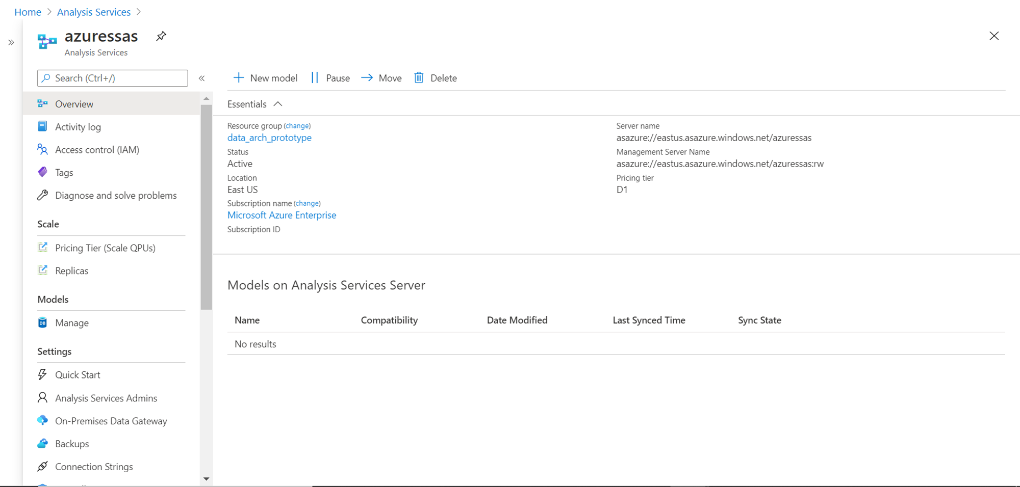Open the Tags icon in sidebar
Image resolution: width=1020 pixels, height=487 pixels.
(43, 172)
